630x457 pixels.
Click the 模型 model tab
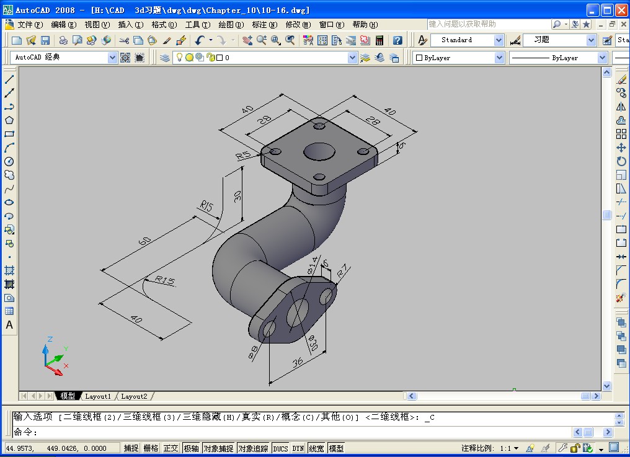coord(68,396)
